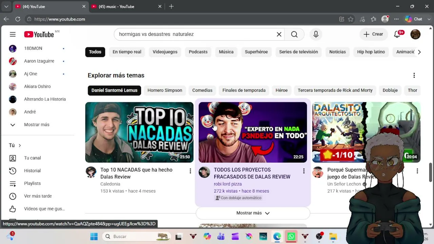The width and height of the screenshot is (434, 244).
Task: Open Disney+ from the taskbar
Action: [x=263, y=237]
